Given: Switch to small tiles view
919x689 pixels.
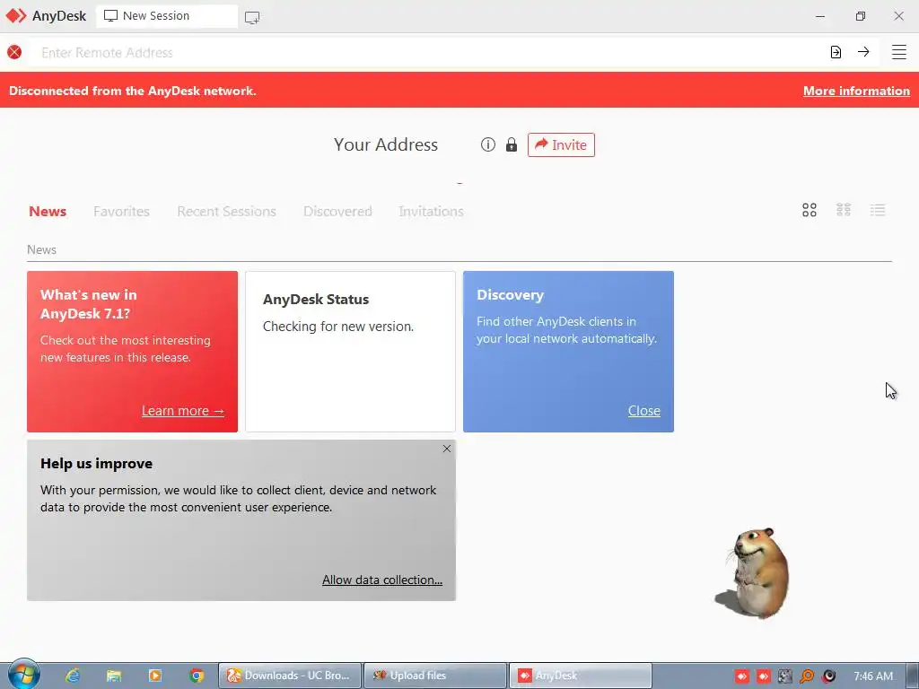Looking at the screenshot, I should point(844,210).
